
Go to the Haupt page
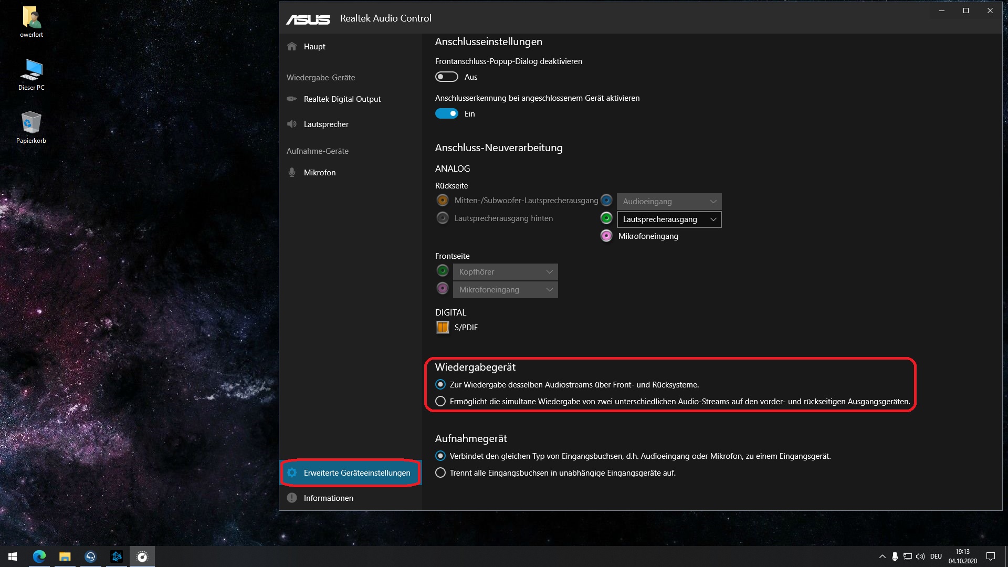(314, 46)
